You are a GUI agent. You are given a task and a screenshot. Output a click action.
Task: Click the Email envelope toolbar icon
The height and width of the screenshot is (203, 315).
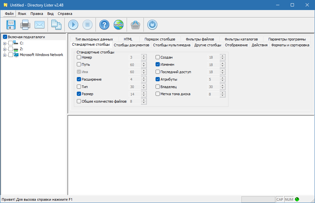(40, 25)
